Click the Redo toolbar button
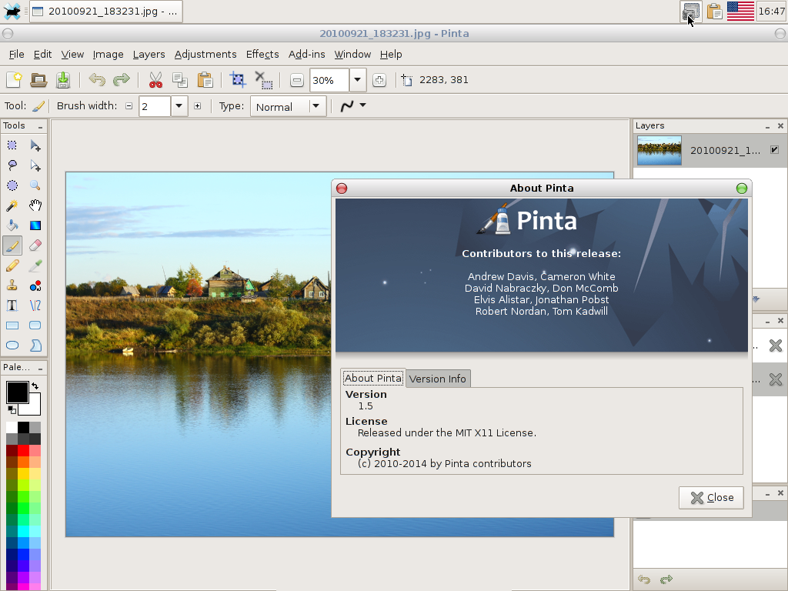 [x=122, y=80]
